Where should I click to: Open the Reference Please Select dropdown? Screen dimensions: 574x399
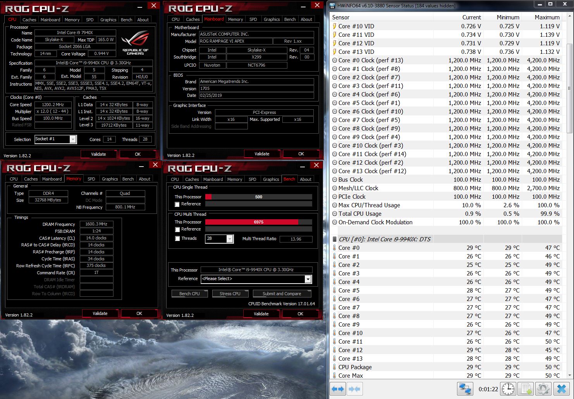click(x=308, y=279)
